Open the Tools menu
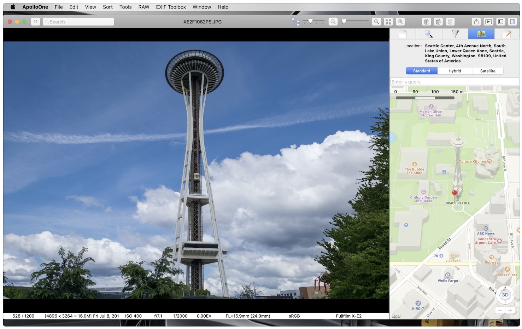 [x=125, y=7]
